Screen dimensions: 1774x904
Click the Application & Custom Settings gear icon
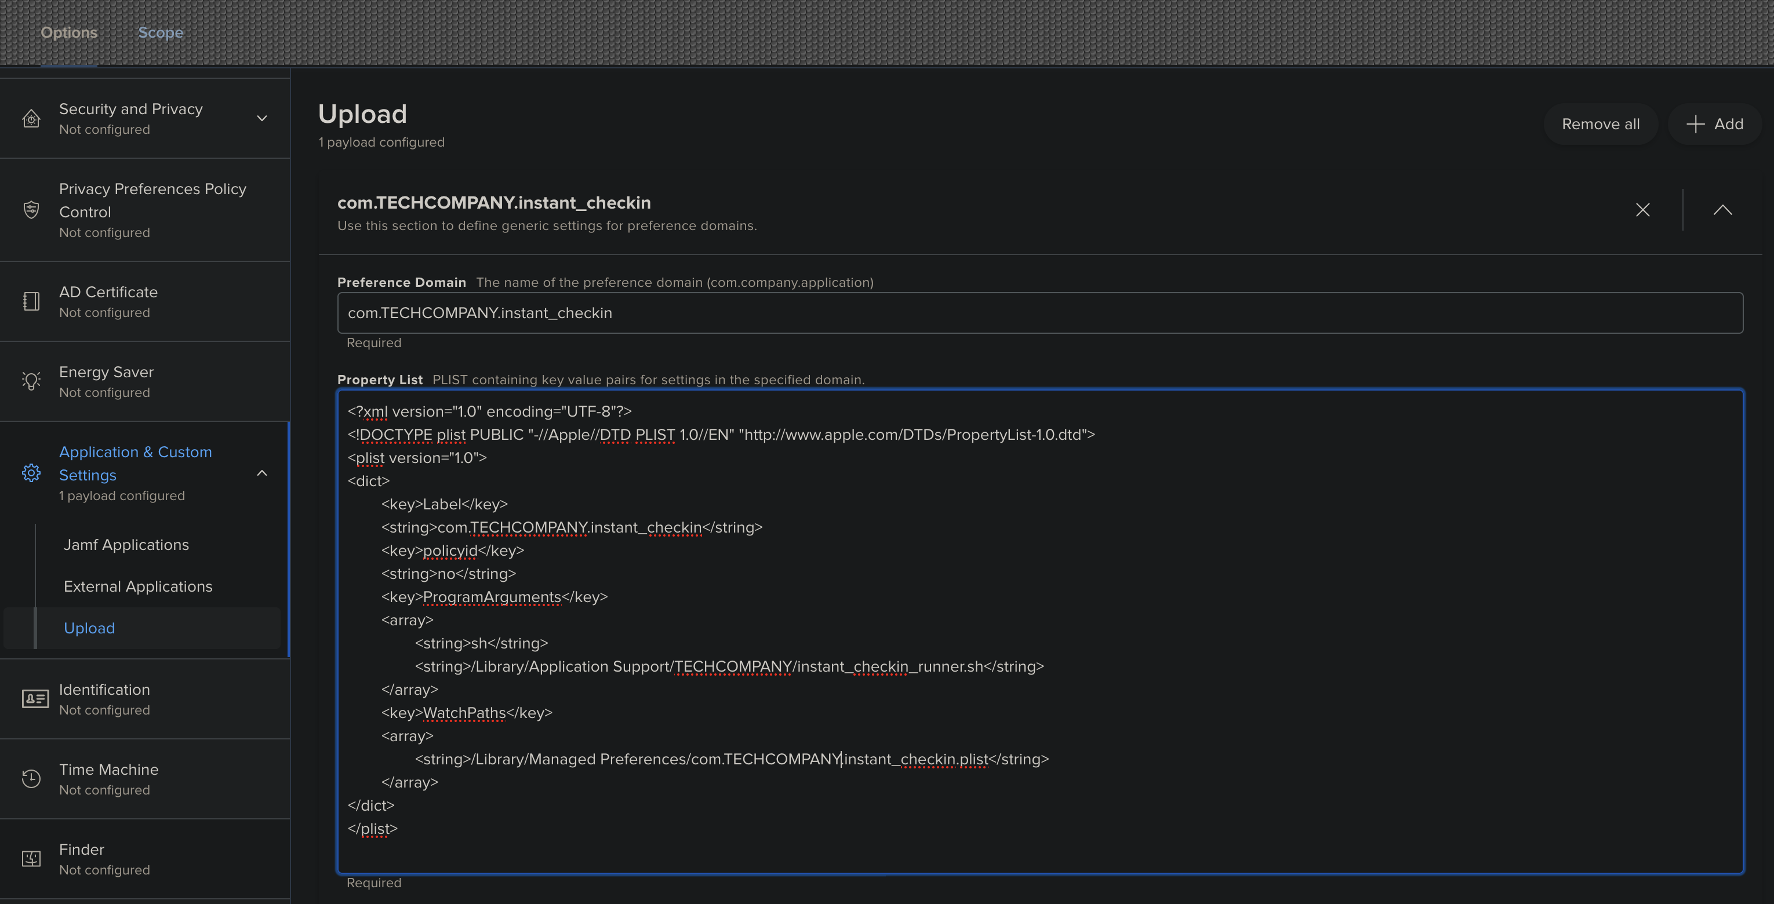[x=31, y=473]
